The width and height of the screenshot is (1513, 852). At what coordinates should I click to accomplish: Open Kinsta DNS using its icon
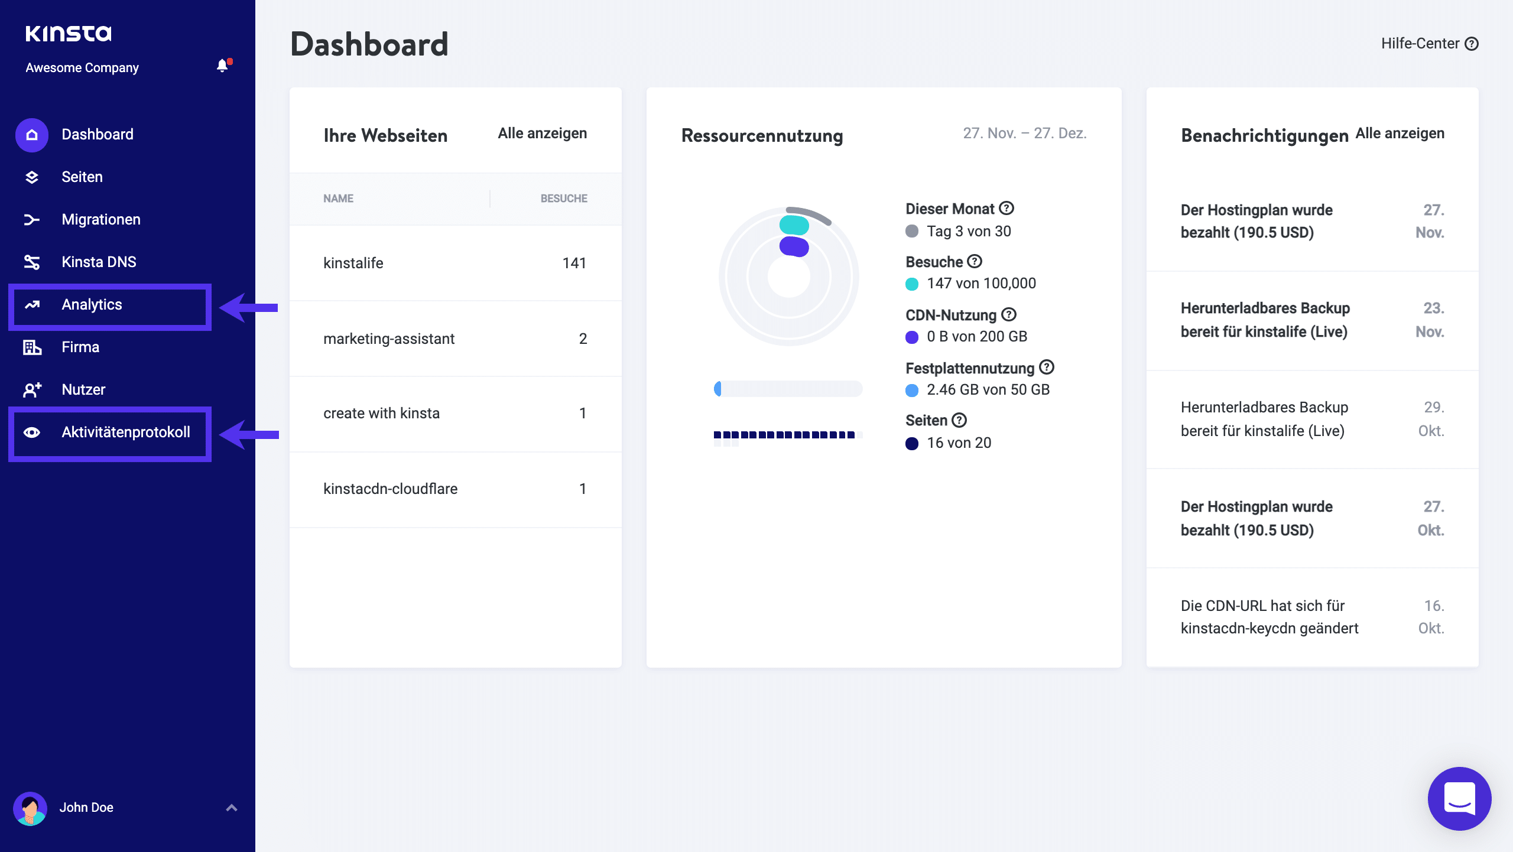(31, 262)
